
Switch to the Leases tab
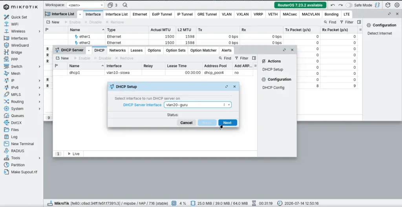tap(136, 50)
